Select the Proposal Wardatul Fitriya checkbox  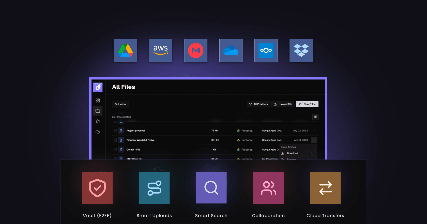[x=115, y=140]
